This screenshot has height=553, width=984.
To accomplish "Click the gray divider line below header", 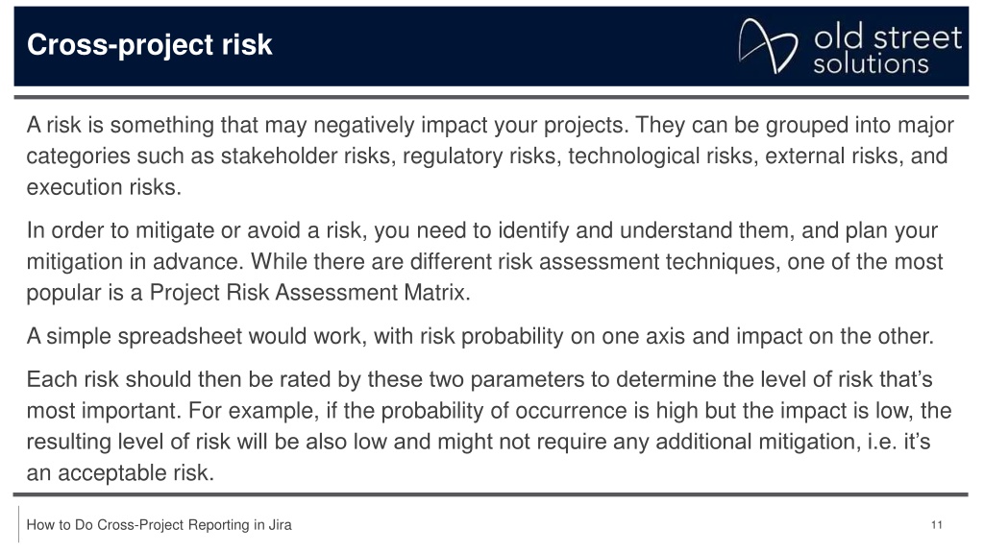I will click(x=491, y=97).
